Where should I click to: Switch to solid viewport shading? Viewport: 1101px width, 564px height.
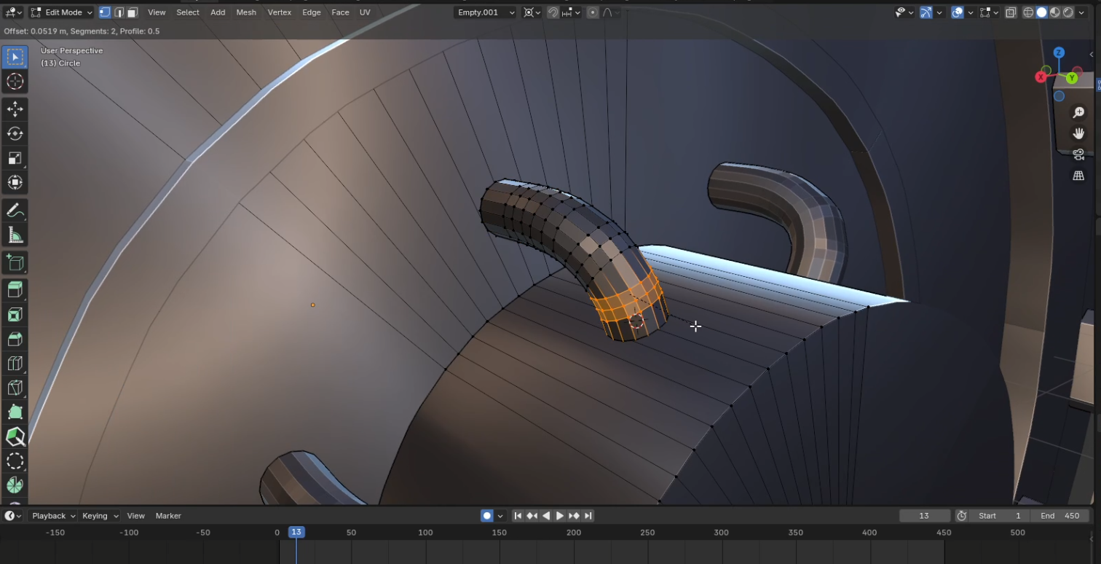tap(1042, 12)
